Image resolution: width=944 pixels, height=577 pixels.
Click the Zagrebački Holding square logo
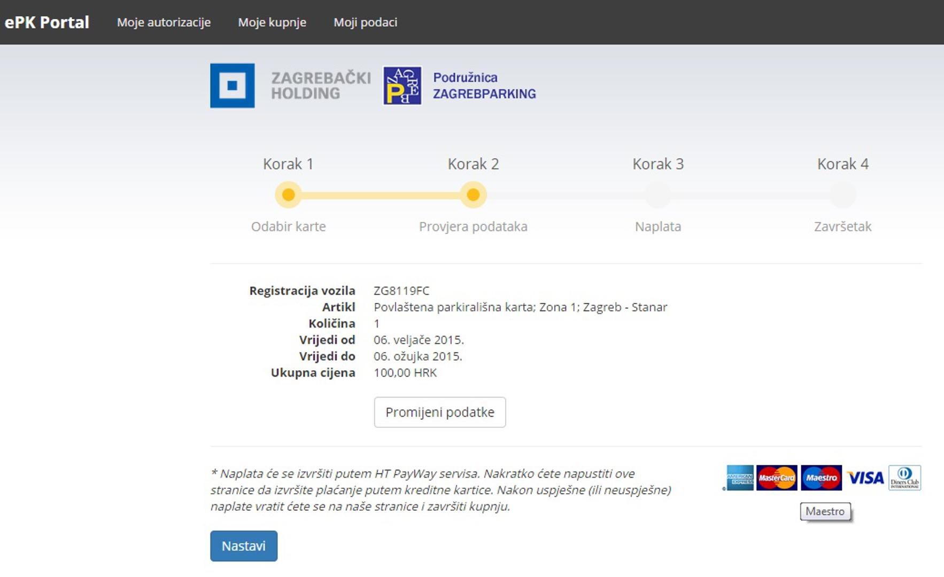click(x=233, y=85)
